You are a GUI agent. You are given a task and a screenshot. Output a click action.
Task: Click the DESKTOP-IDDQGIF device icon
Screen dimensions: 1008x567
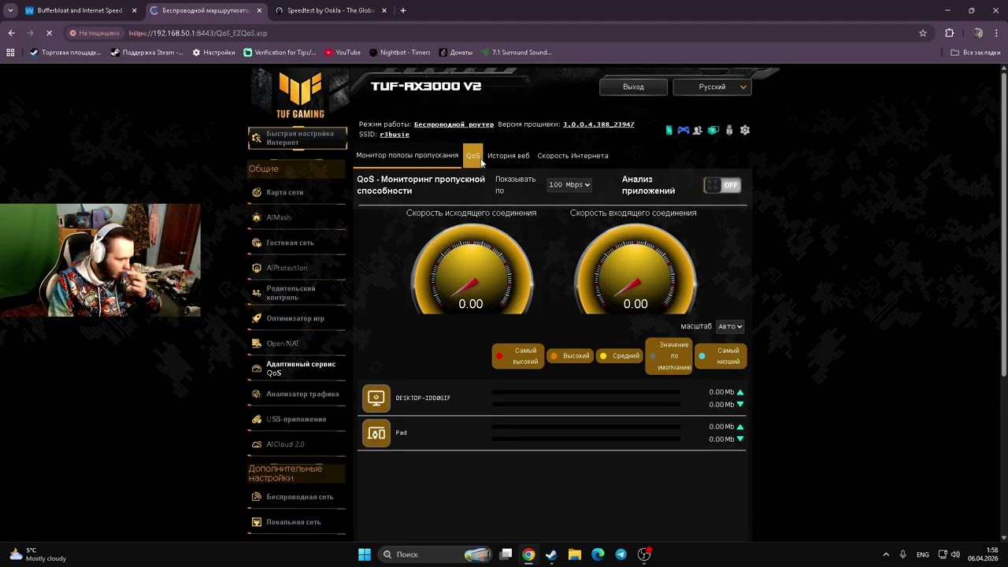[376, 398]
